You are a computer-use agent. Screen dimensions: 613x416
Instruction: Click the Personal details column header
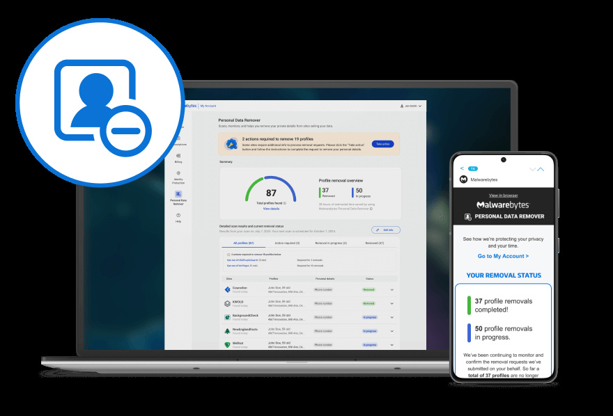pyautogui.click(x=325, y=279)
